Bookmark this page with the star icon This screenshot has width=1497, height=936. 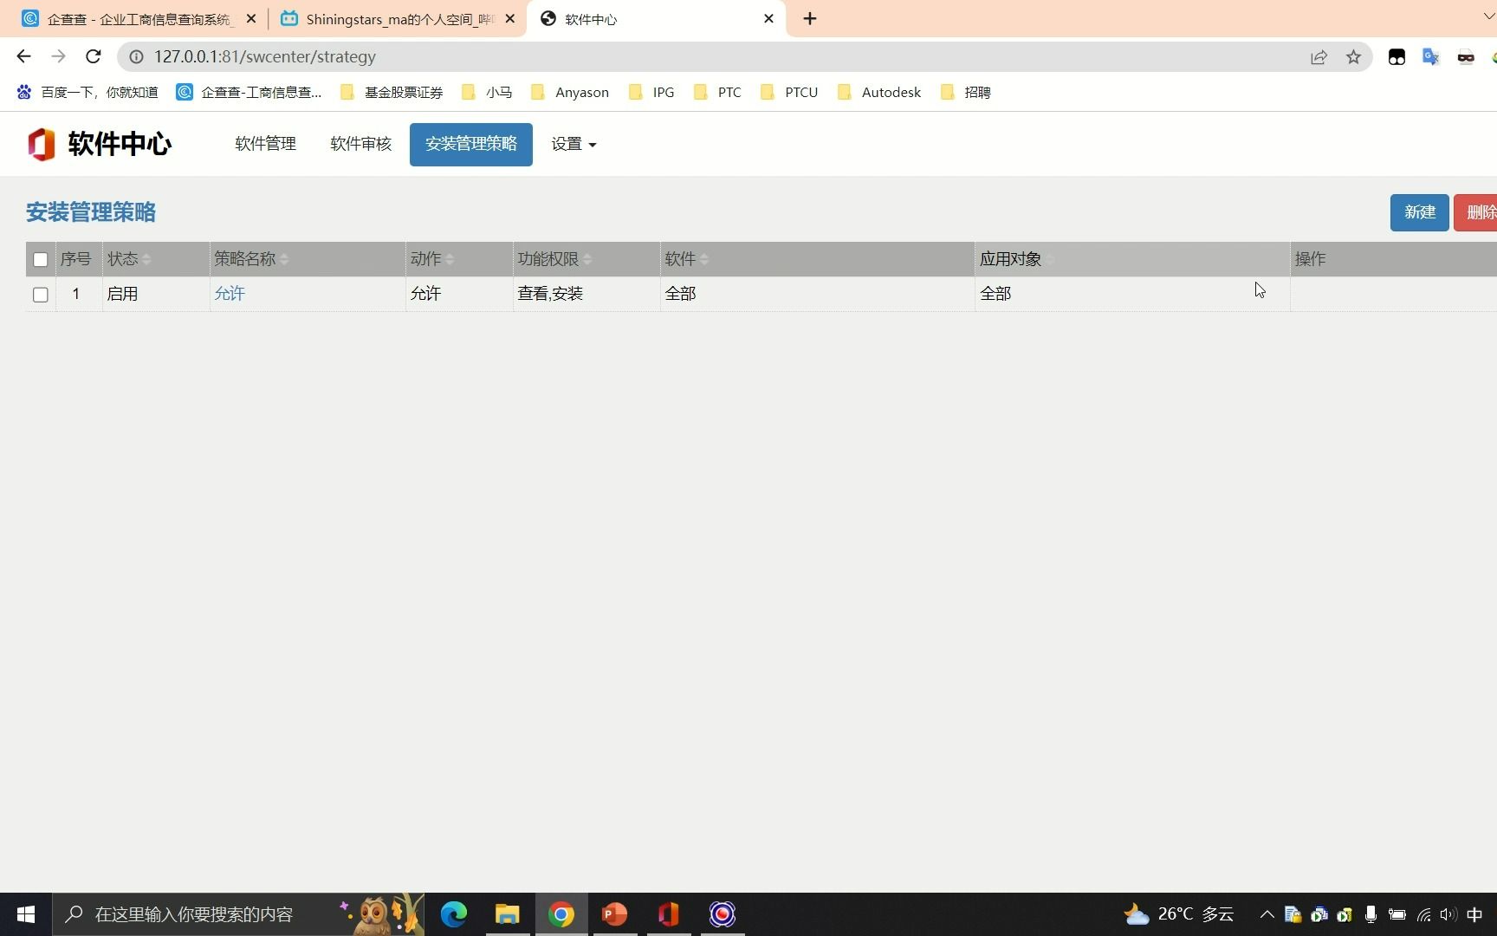[x=1353, y=56]
